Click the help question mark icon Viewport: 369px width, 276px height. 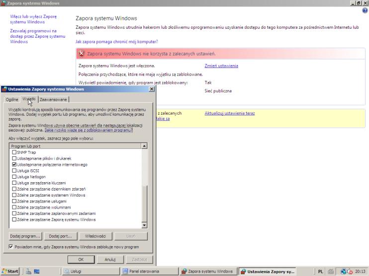coord(365,10)
